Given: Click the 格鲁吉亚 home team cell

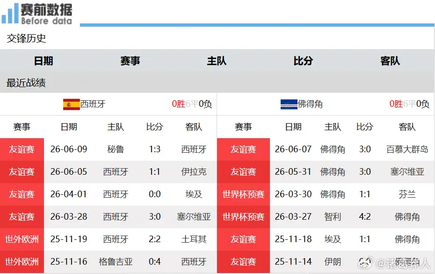Looking at the screenshot, I should 116,262.
